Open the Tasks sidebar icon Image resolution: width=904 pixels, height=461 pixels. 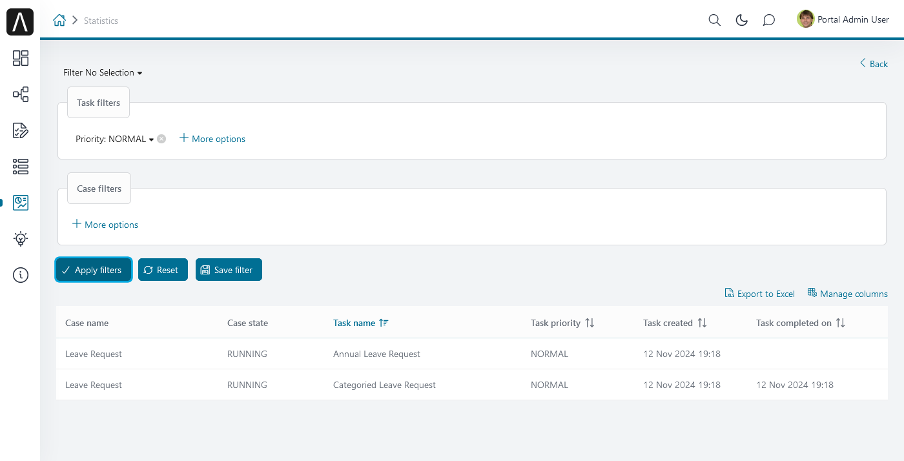[21, 130]
